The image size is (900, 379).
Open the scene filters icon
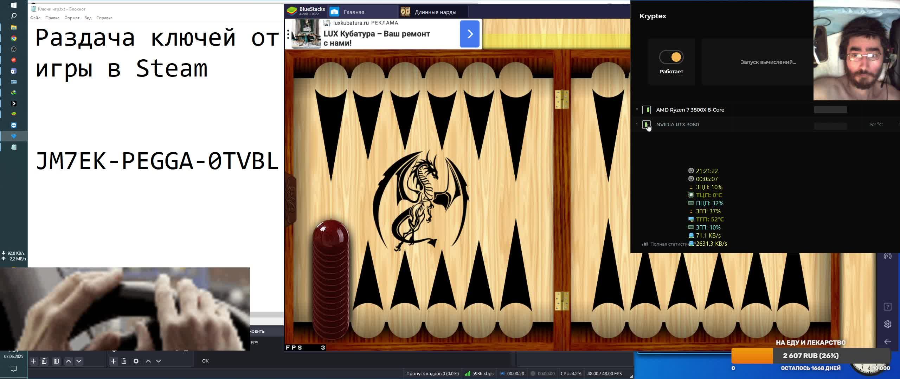point(56,361)
